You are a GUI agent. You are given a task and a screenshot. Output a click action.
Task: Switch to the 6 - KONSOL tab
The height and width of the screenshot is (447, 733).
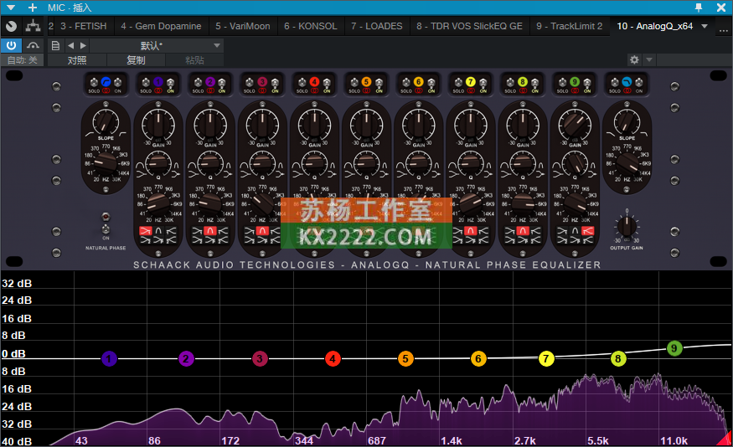coord(311,26)
